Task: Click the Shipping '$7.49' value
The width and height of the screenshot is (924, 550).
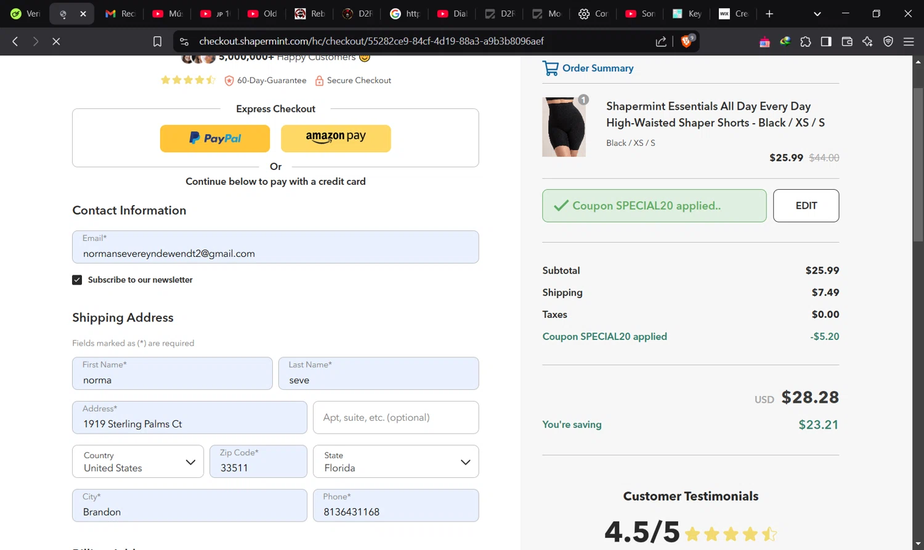Action: point(825,293)
